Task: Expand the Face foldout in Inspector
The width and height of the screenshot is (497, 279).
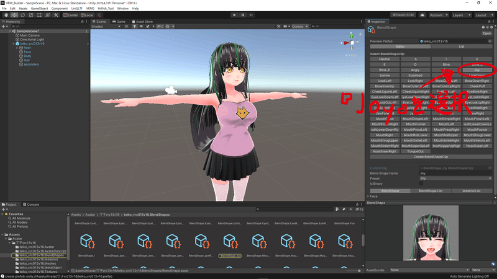Action: pos(368,196)
